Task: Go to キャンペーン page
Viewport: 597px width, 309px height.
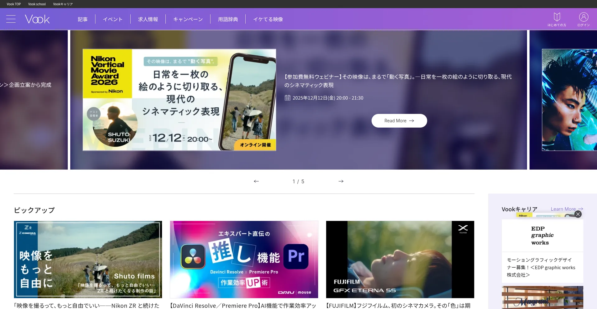Action: (x=188, y=19)
